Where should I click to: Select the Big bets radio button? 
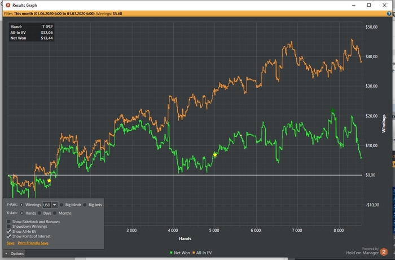[85, 205]
